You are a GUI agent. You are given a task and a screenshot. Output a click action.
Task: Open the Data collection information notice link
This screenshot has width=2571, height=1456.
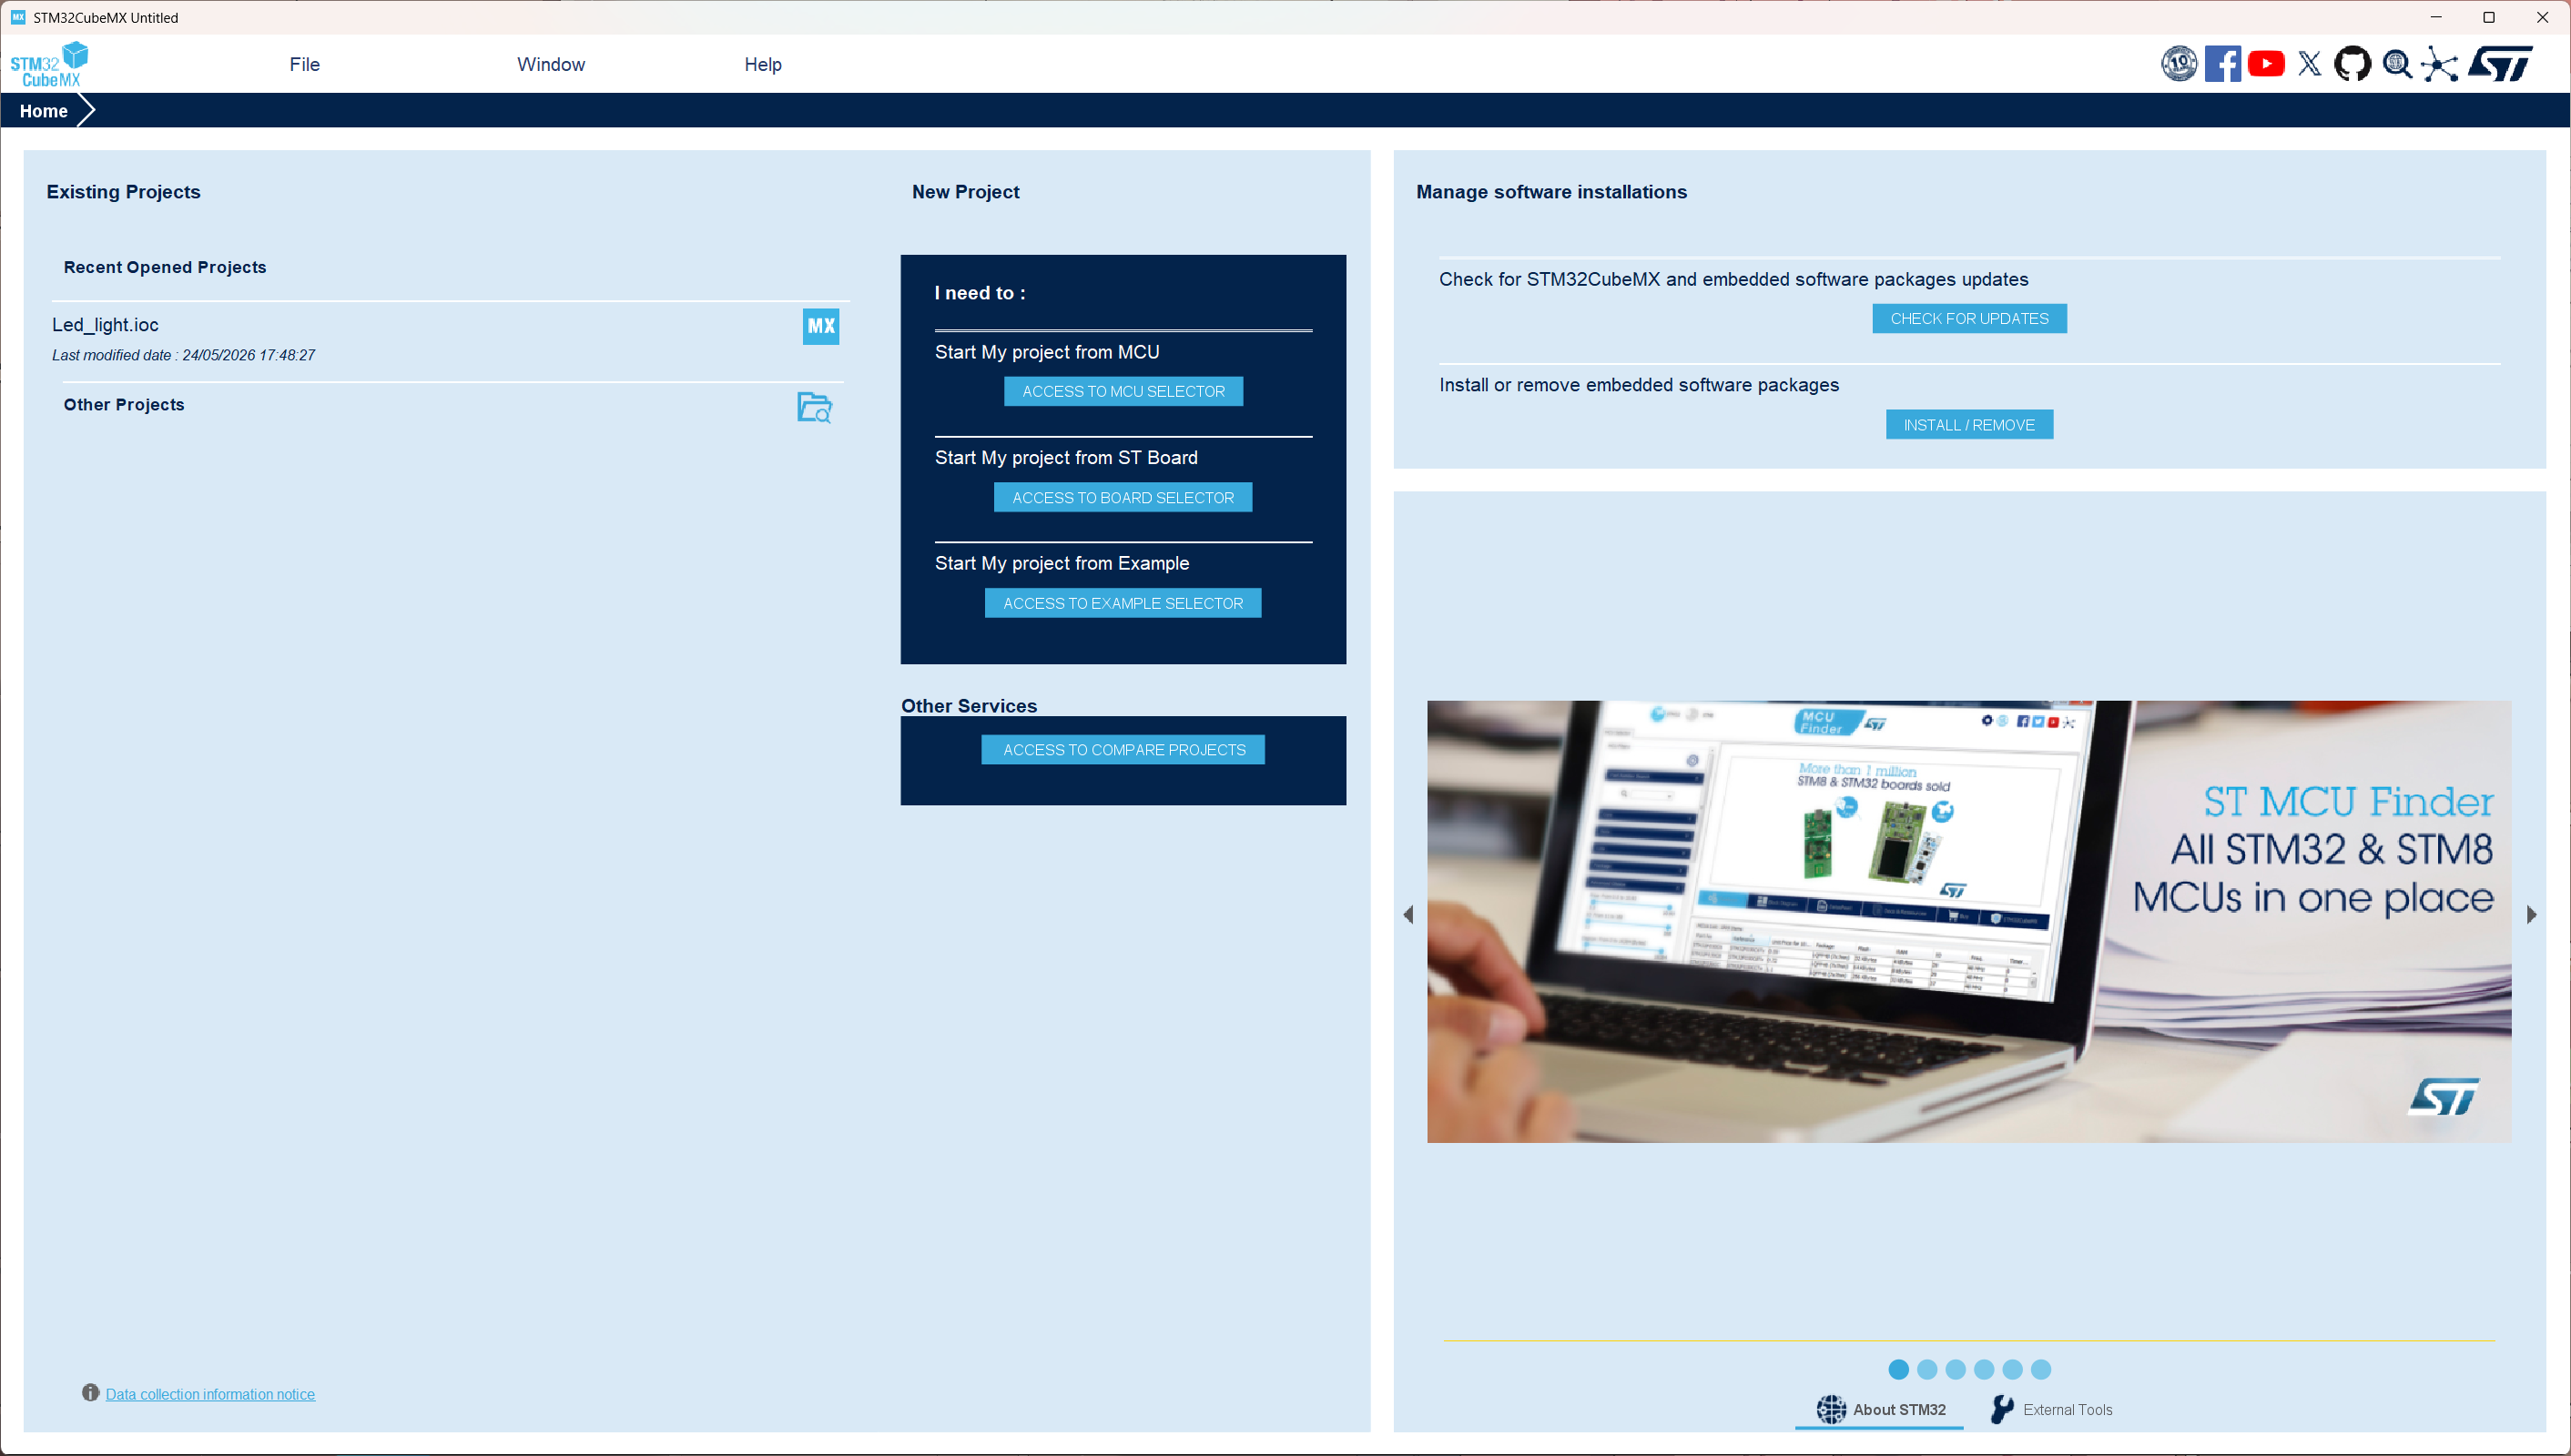[210, 1394]
